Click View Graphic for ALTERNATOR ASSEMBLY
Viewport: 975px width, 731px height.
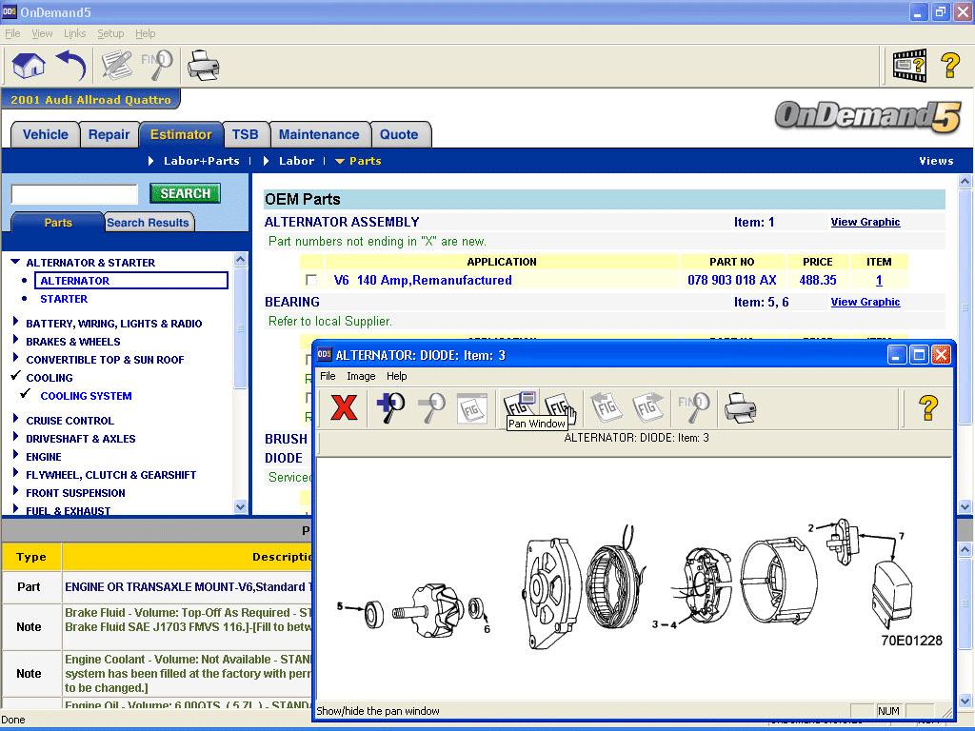pyautogui.click(x=865, y=222)
